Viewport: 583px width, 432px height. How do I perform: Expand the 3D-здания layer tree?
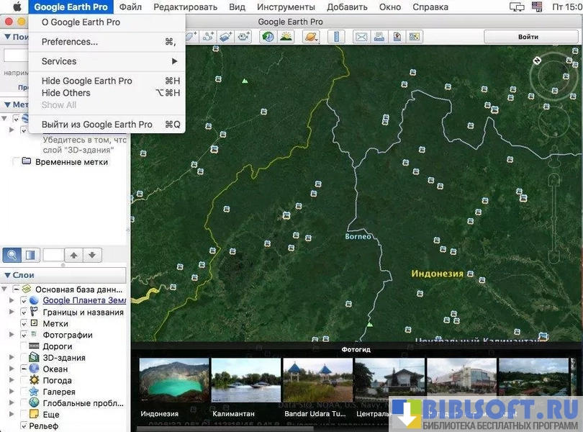click(11, 358)
